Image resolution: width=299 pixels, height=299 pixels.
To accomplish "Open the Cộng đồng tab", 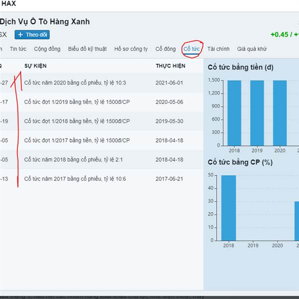I will (x=47, y=49).
